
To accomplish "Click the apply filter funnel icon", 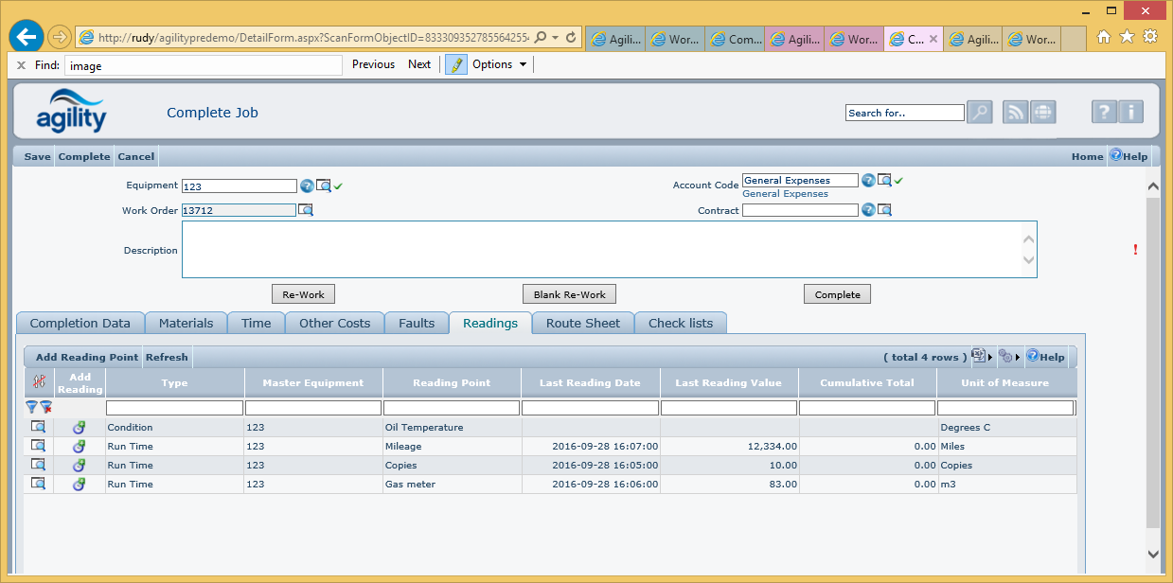I will pos(31,407).
